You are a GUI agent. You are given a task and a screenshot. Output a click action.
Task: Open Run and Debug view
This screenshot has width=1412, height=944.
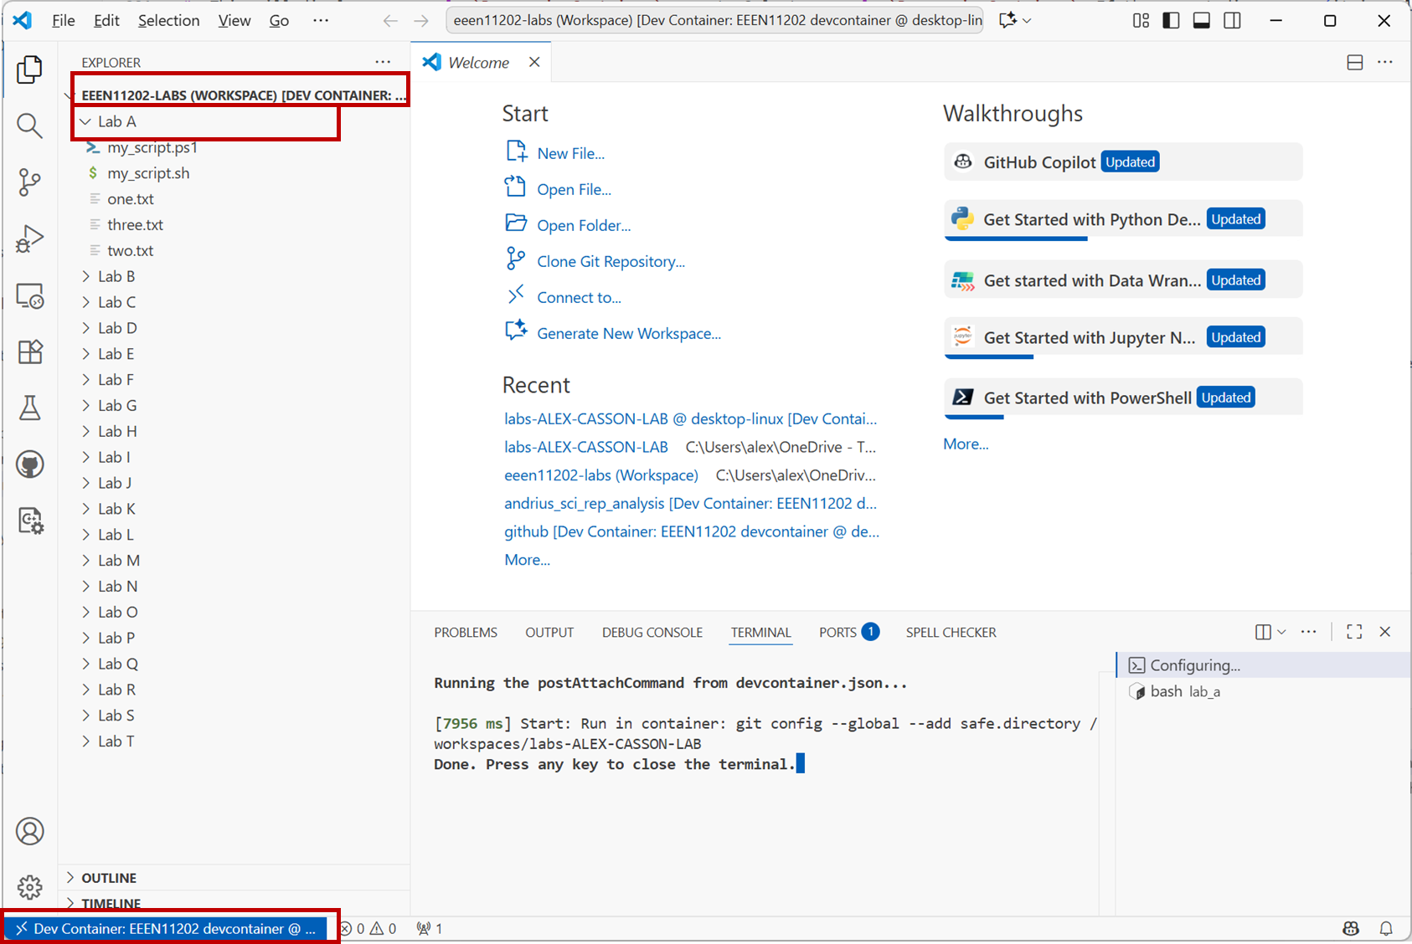(x=29, y=239)
